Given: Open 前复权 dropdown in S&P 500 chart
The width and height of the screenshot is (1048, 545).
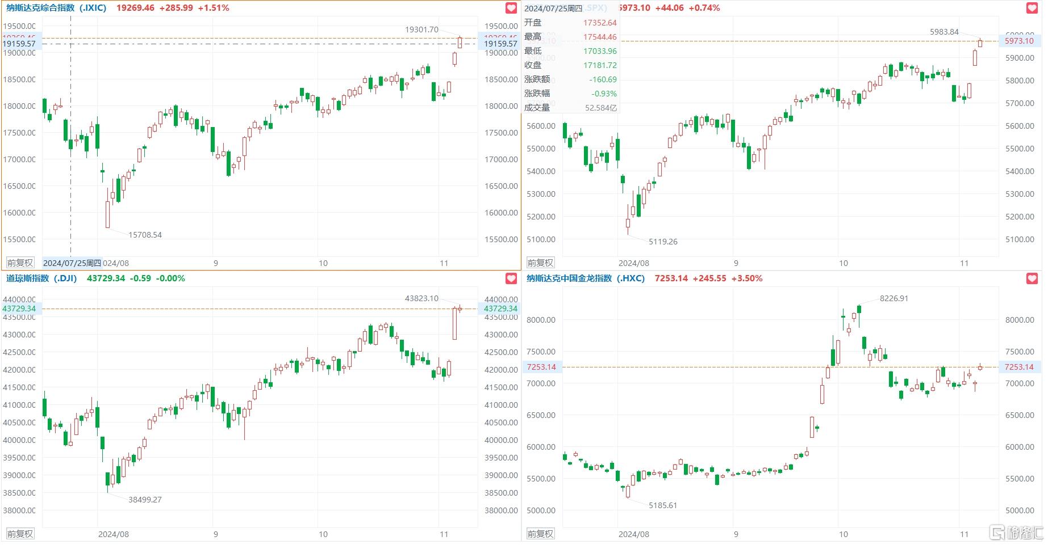Looking at the screenshot, I should [540, 263].
